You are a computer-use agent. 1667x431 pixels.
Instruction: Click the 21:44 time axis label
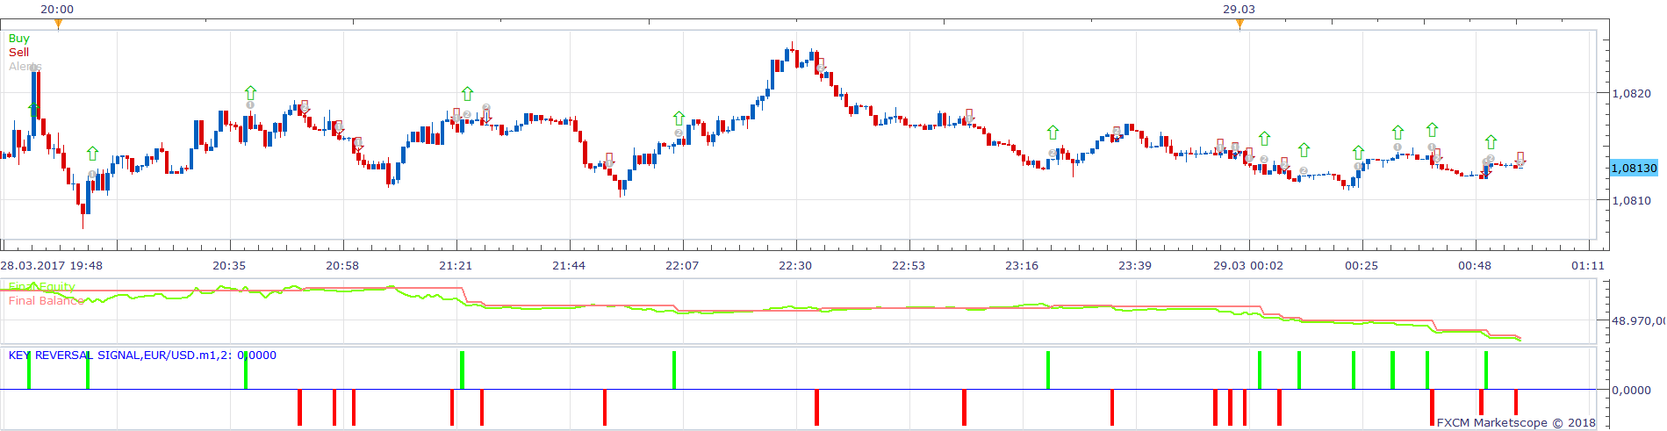[x=569, y=266]
